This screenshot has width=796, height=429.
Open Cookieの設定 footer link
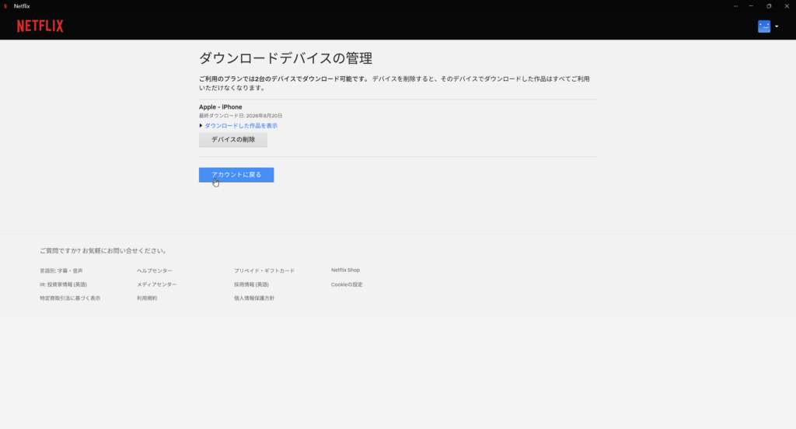pos(347,284)
